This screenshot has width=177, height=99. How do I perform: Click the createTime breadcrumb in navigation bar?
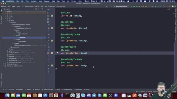[61, 6]
